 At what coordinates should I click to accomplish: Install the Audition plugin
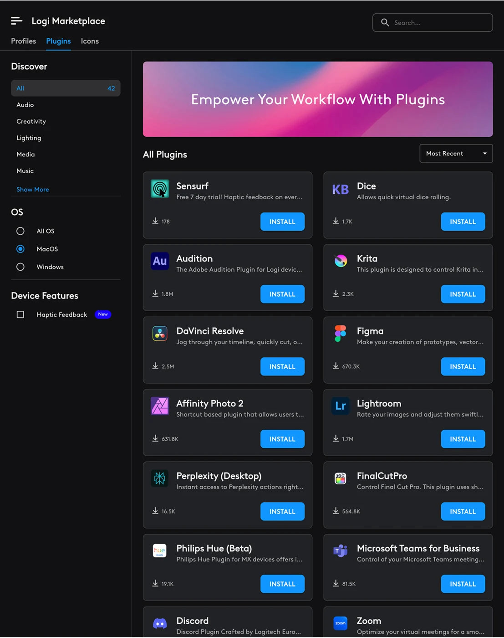[x=282, y=294]
